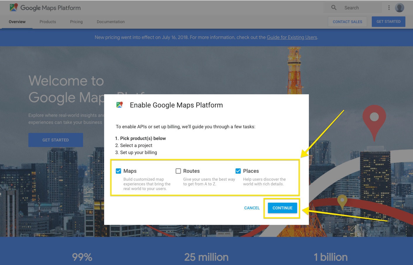Click Get Started in the top navigation

point(388,22)
